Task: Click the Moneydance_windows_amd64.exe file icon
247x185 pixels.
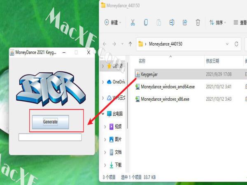Action: [x=137, y=87]
